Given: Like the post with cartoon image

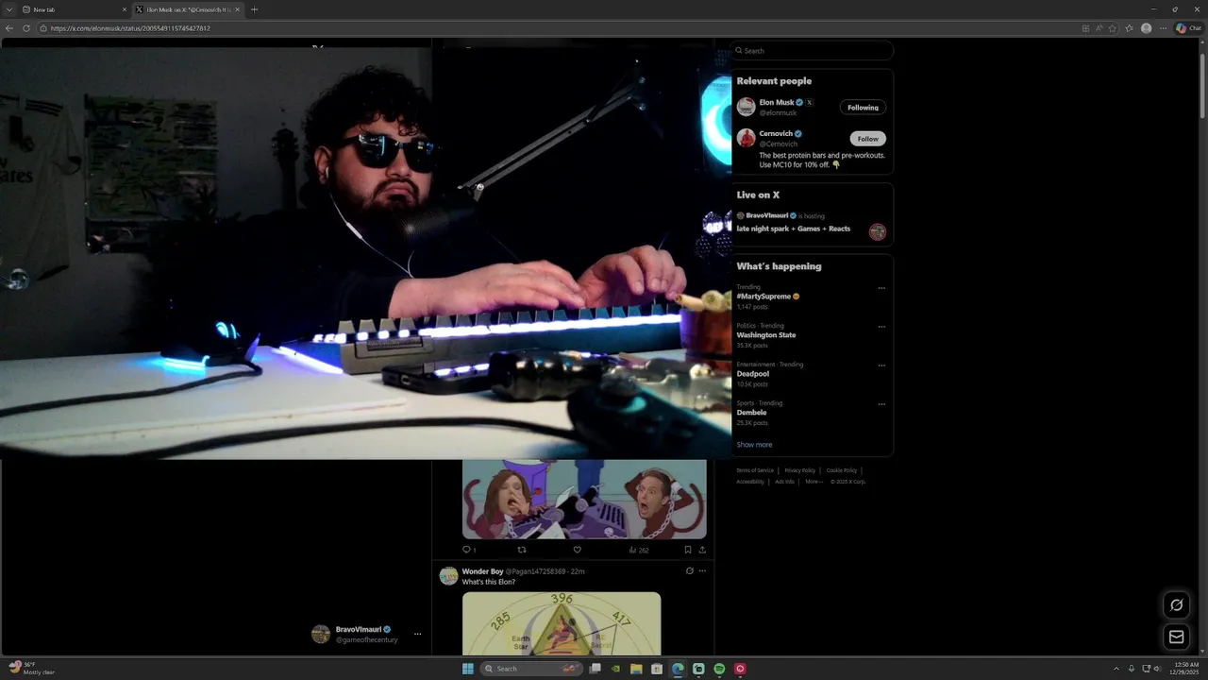Looking at the screenshot, I should (x=577, y=550).
